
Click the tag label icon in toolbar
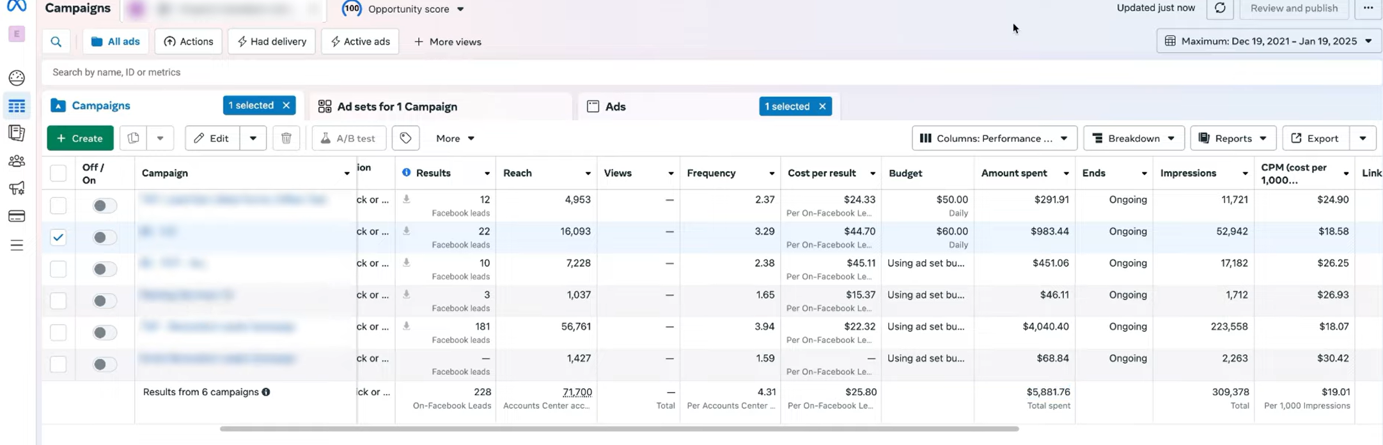(405, 139)
